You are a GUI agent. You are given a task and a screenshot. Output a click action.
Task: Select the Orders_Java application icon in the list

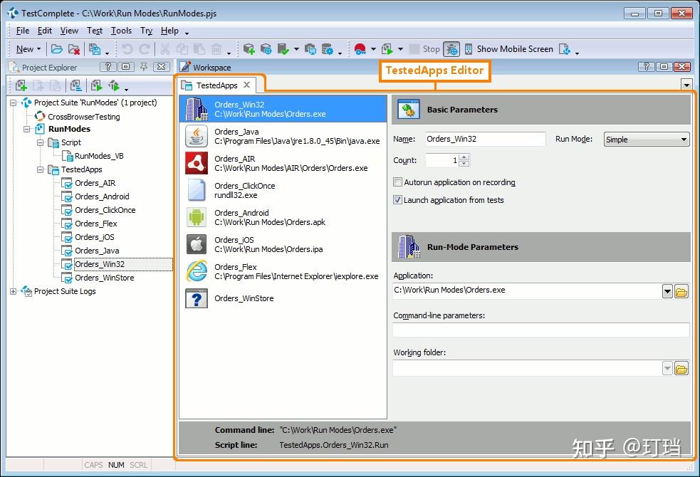click(x=197, y=136)
